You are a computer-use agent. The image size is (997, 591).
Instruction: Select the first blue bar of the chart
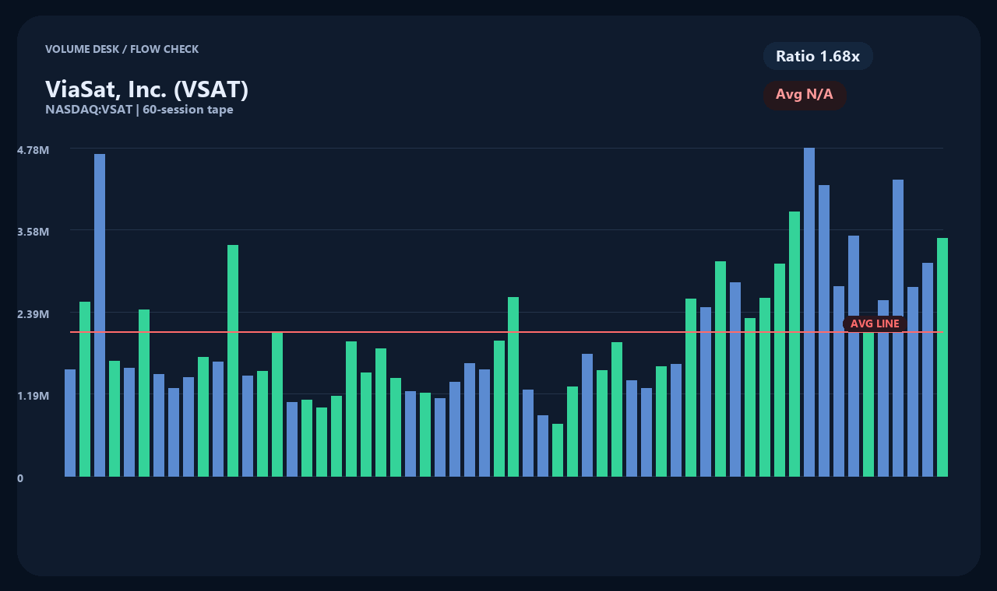coord(70,423)
